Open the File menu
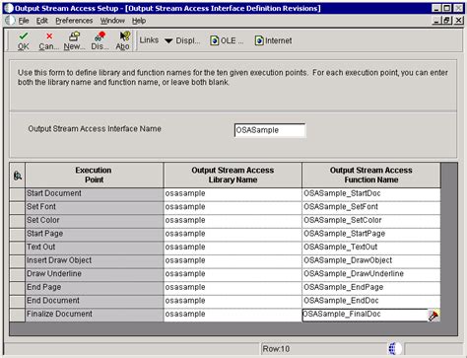The height and width of the screenshot is (358, 467). [24, 21]
